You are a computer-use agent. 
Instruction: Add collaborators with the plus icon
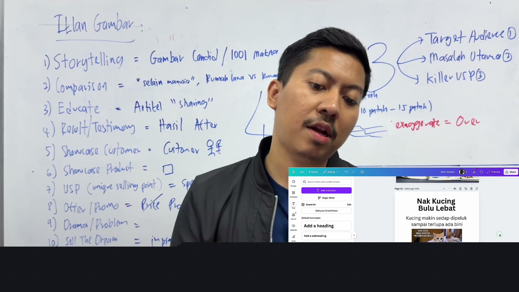click(x=467, y=172)
